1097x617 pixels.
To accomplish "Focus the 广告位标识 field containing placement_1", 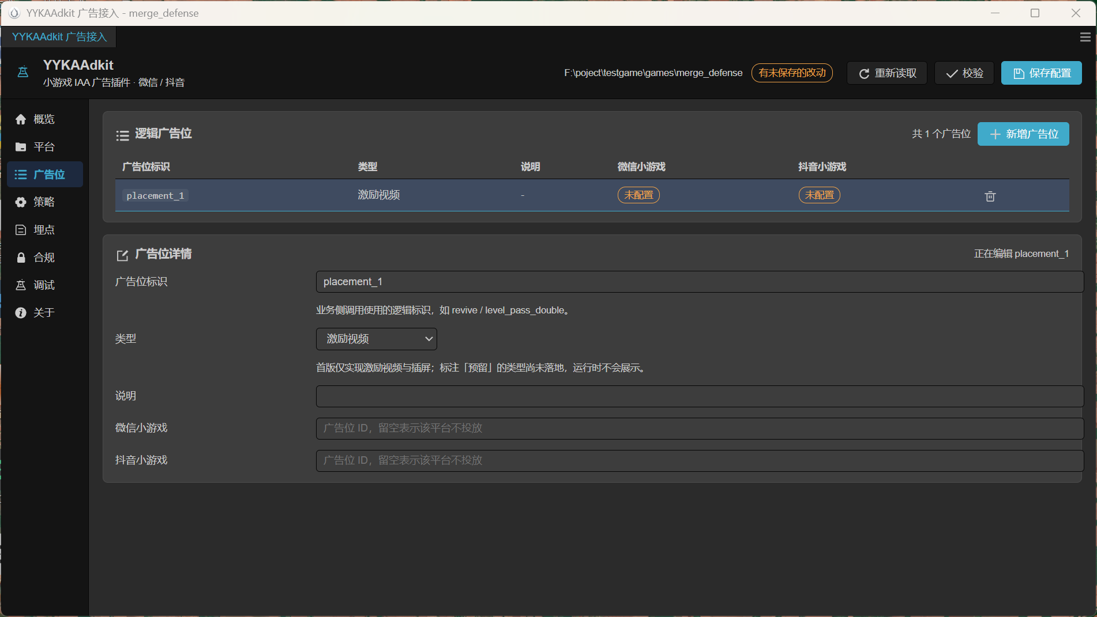I will pyautogui.click(x=700, y=282).
